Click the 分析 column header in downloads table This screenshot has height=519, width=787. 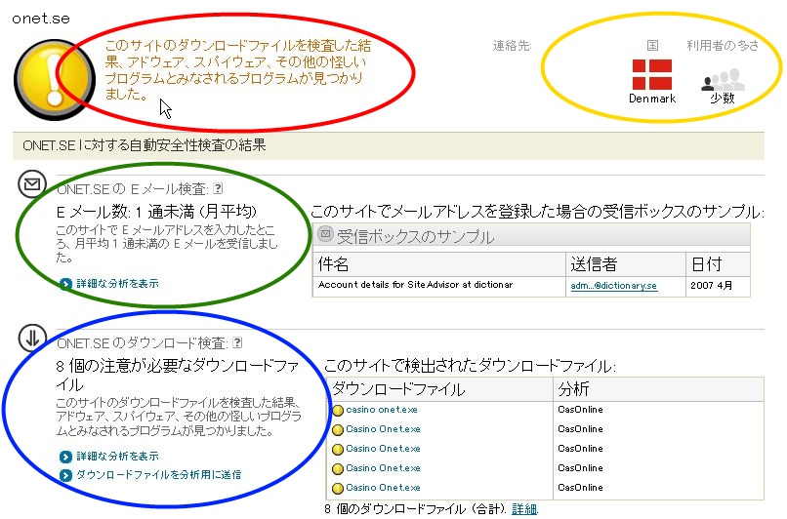[573, 389]
